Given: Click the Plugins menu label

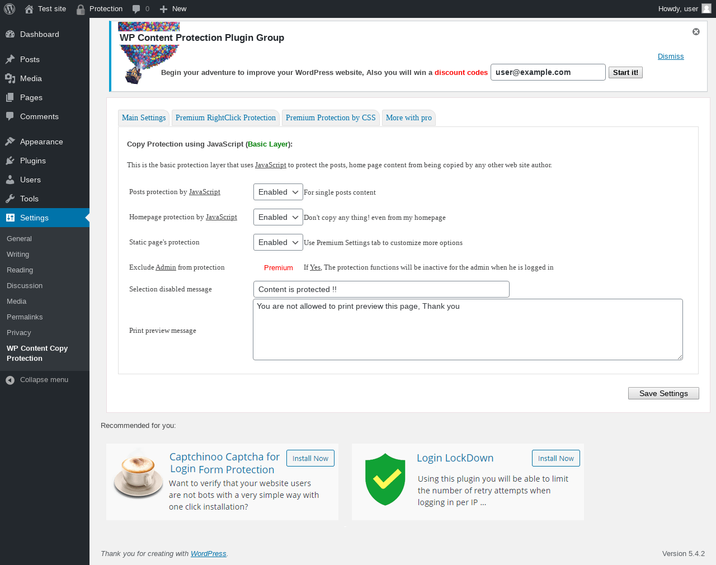Looking at the screenshot, I should click(33, 161).
